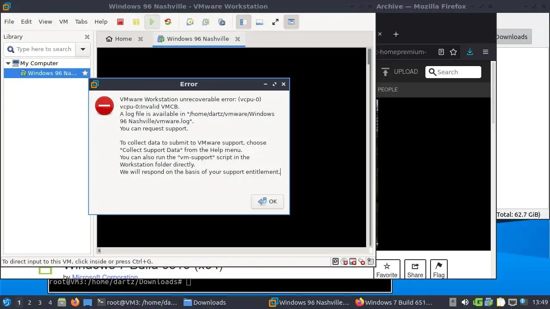This screenshot has height=309, width=550.
Task: Click the CD/DVD drive status icon
Action: coord(344,261)
